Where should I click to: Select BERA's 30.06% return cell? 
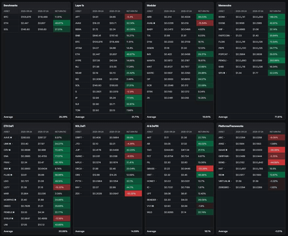click(x=133, y=29)
